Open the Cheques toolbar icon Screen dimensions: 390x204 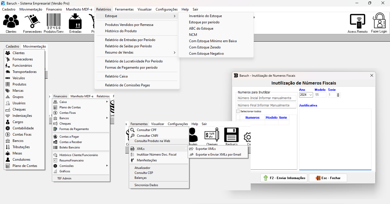click(x=212, y=135)
